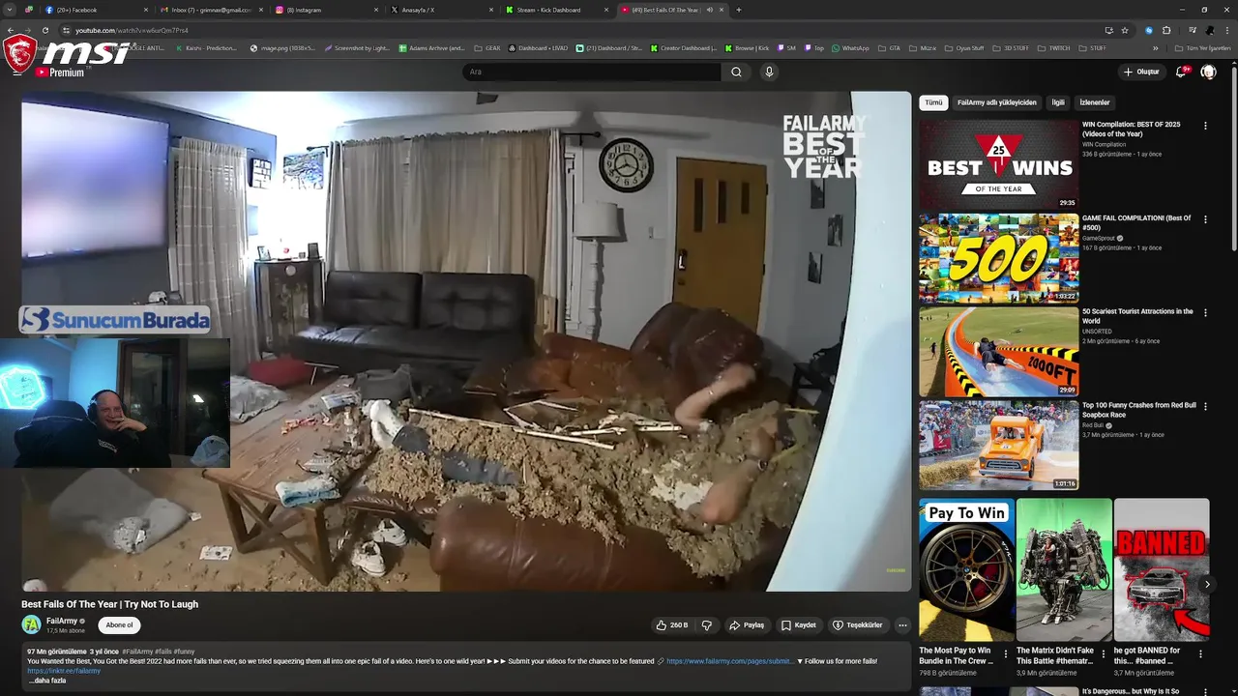
Task: Save video with Kaydet button
Action: pos(799,625)
